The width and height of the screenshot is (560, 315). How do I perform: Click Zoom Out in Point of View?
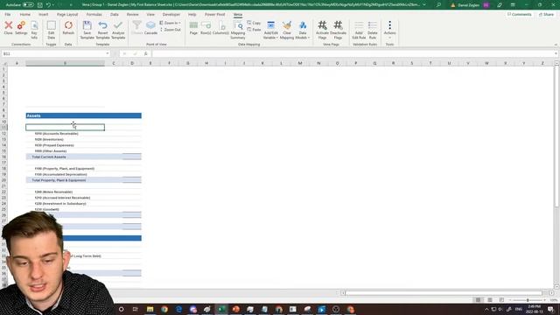point(170,30)
